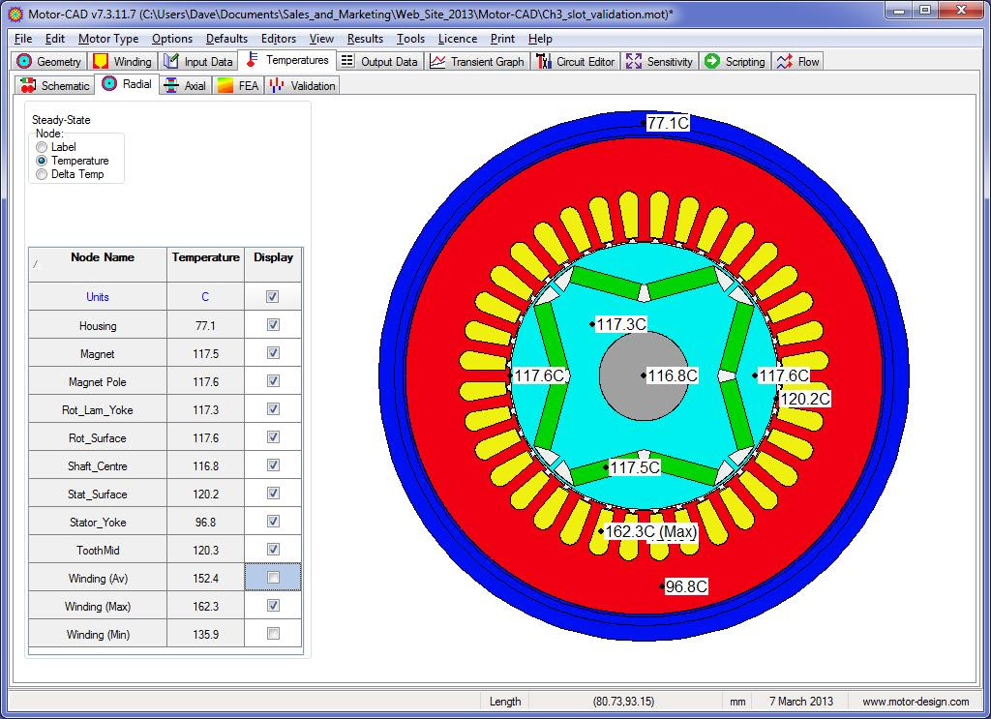Click the 77.1C housing temperature label
The width and height of the screenshot is (991, 719).
(668, 123)
